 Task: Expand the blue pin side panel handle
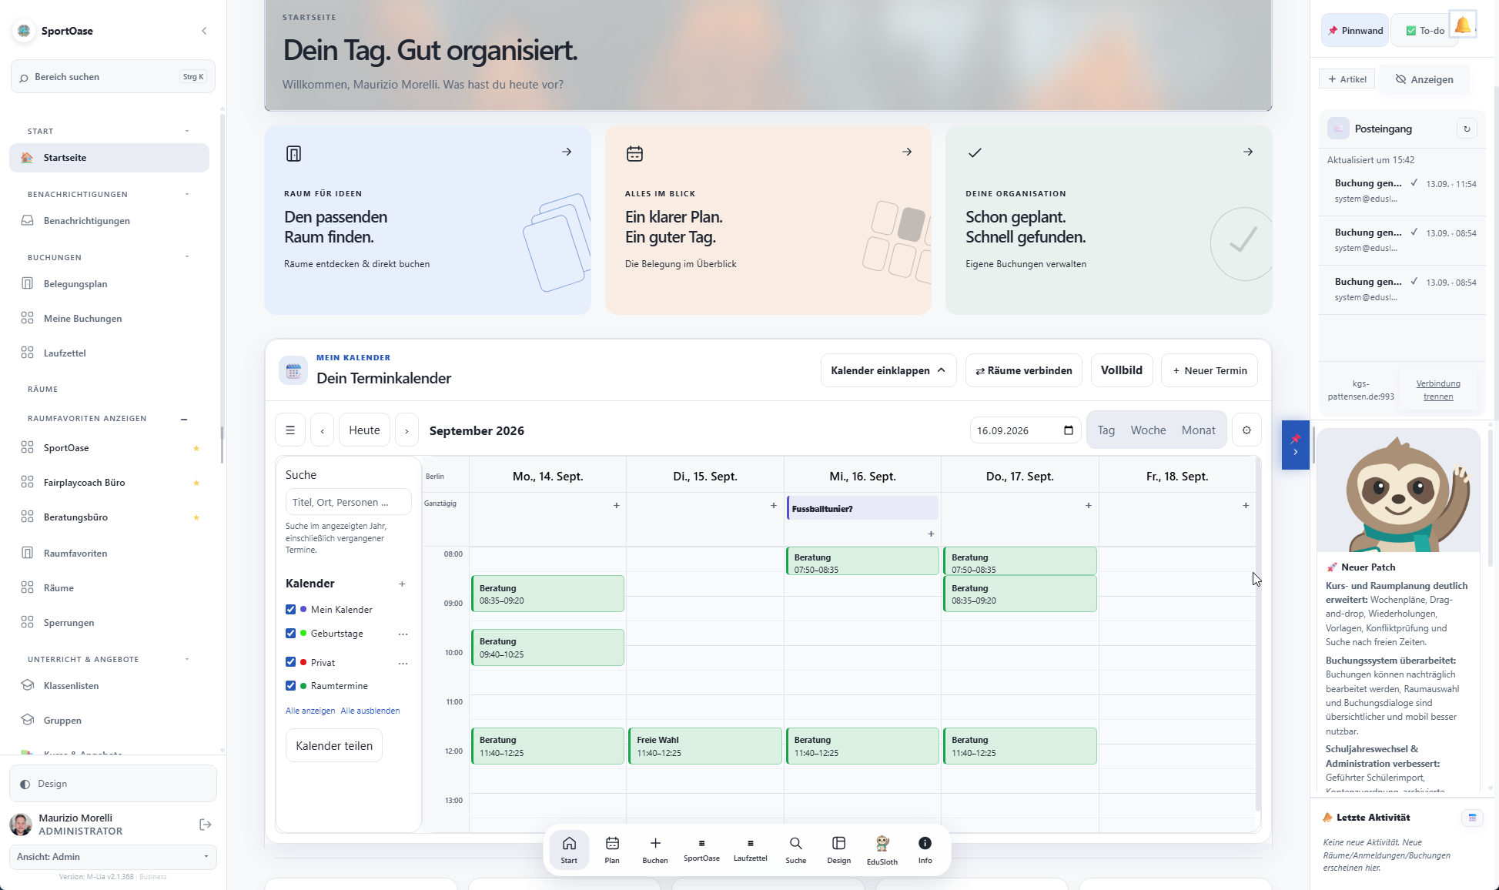(1296, 445)
